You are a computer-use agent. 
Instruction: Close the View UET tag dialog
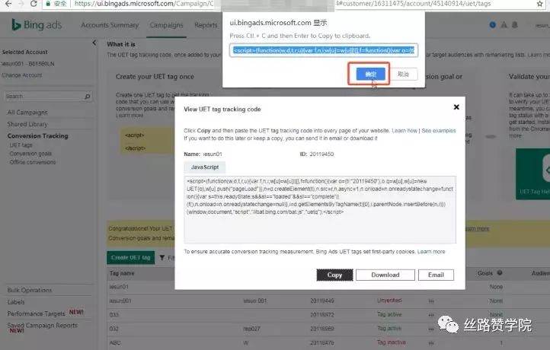coord(456,107)
